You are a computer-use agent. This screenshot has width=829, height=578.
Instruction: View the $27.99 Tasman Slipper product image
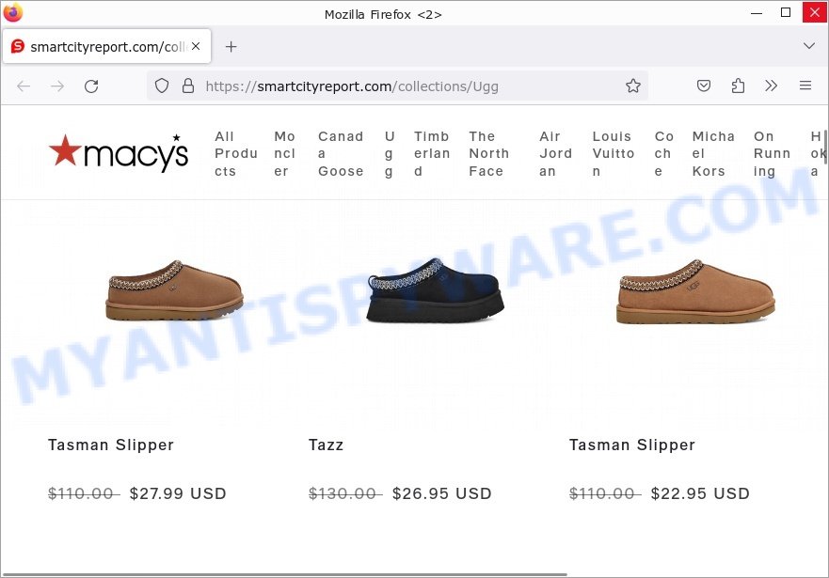click(174, 290)
